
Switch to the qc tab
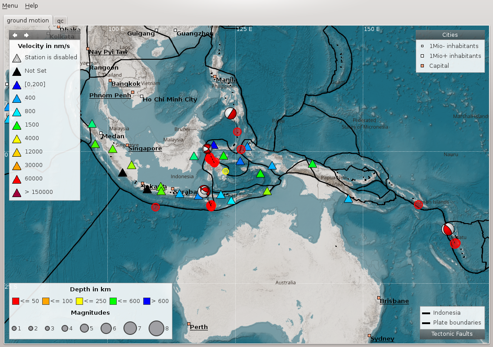point(60,21)
